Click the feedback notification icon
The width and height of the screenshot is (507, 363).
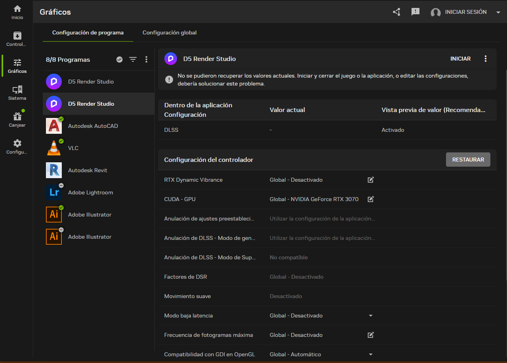click(415, 12)
